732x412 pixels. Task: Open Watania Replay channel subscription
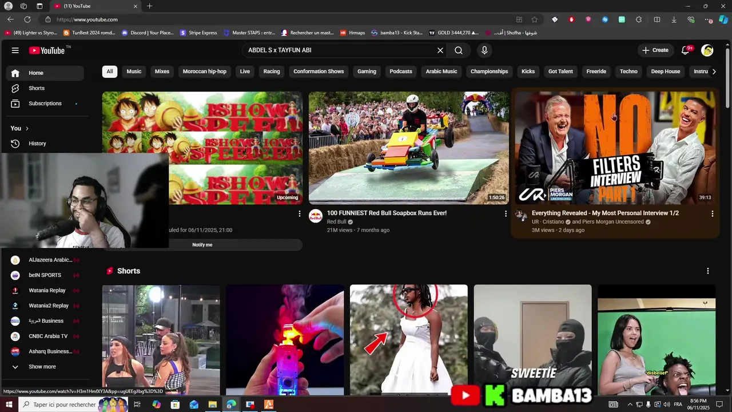click(45, 290)
